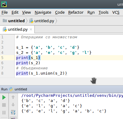Screen dimensions: 123x119
Task: Place cursor on the s_2 assignment line
Action: [54, 53]
